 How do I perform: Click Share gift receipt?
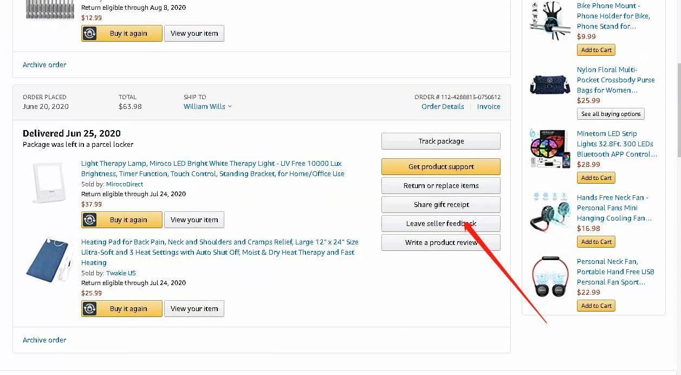[441, 205]
